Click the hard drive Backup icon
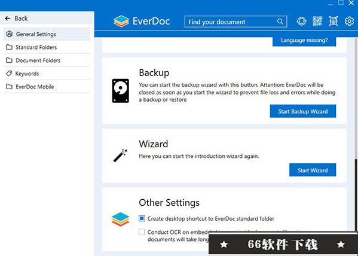Image resolution: width=358 pixels, height=256 pixels. [121, 91]
